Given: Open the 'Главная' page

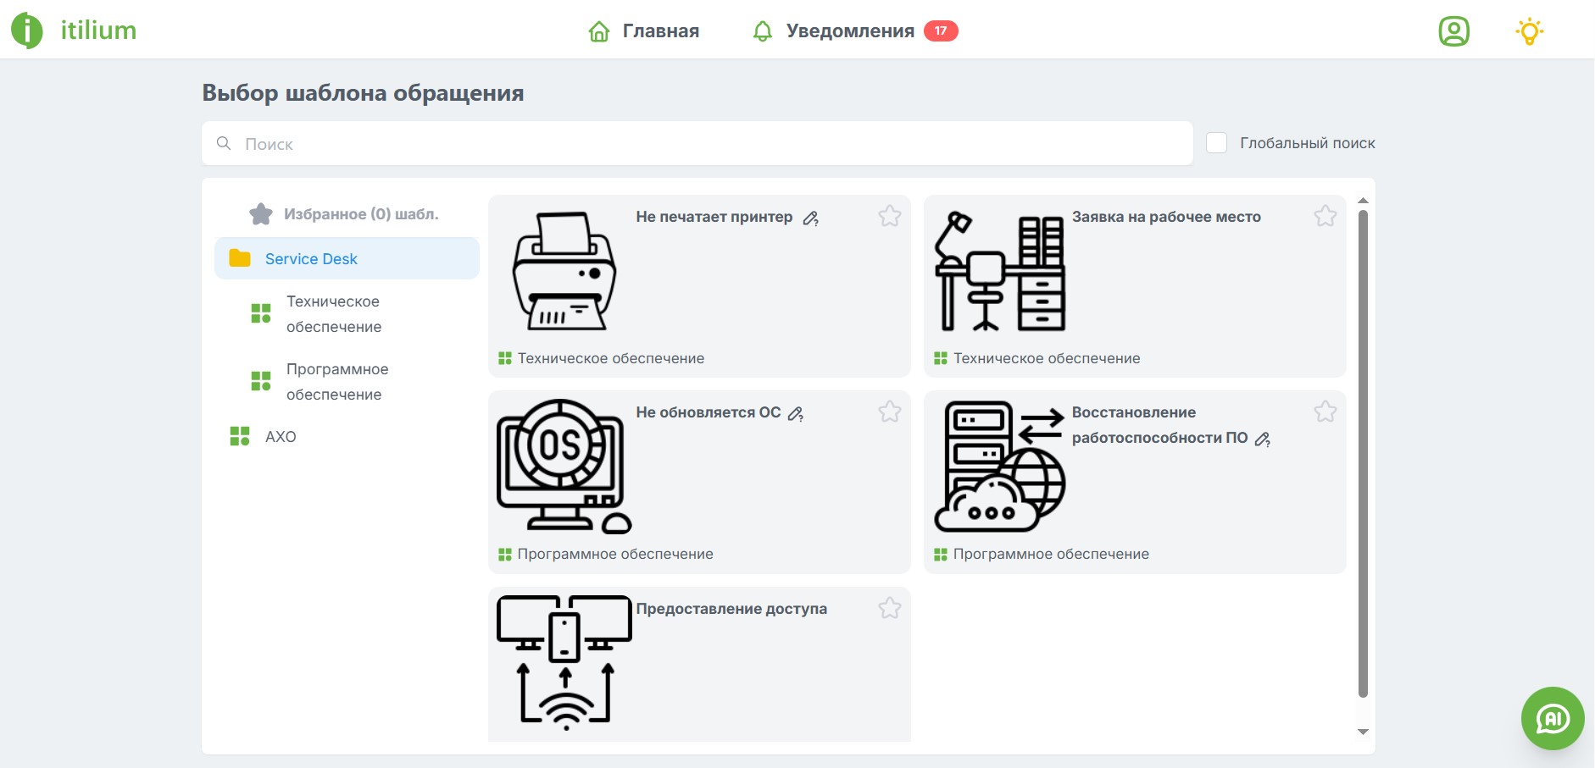Looking at the screenshot, I should (660, 30).
